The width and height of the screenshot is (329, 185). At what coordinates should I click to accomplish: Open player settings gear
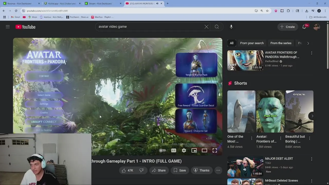[184, 151]
